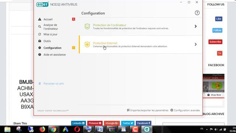
Task: Click the Configuration page heading
Action: tap(93, 13)
